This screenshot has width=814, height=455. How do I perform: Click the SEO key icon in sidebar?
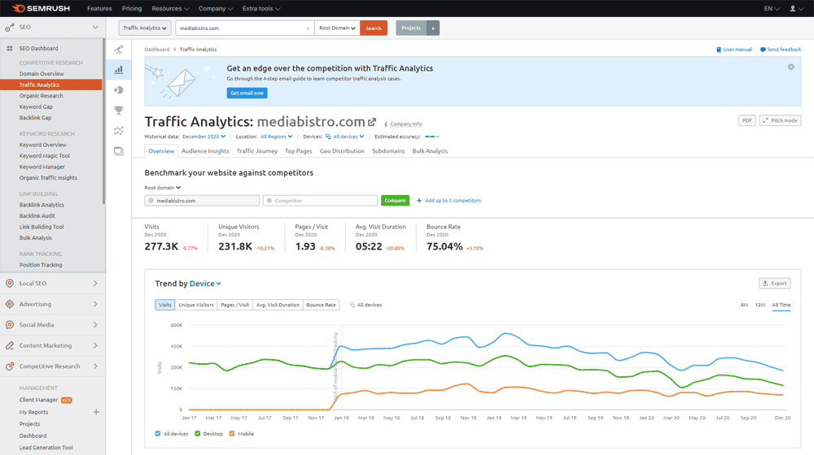(9, 27)
